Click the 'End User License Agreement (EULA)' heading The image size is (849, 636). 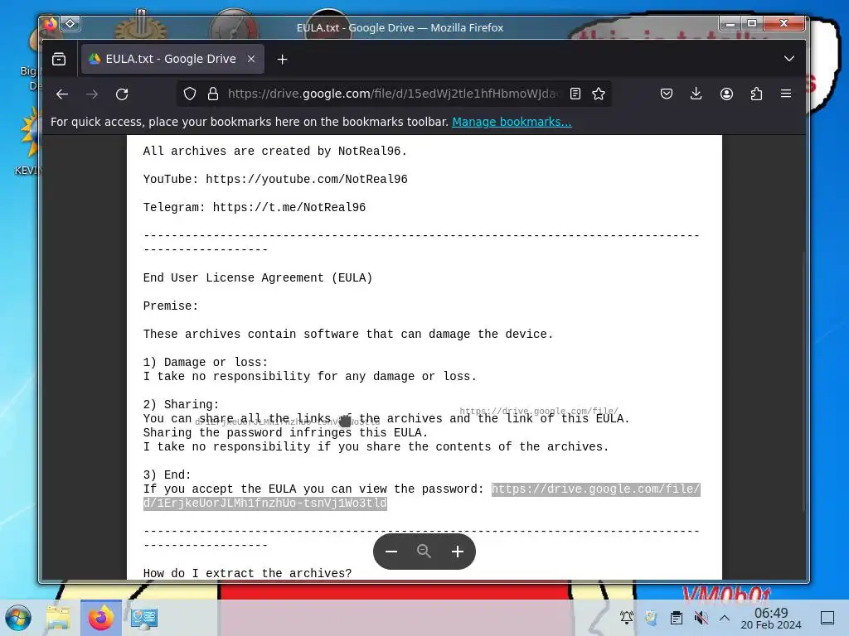point(258,277)
